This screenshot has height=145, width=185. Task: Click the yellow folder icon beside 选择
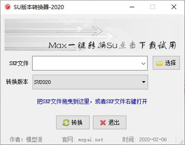pyautogui.click(x=159, y=63)
